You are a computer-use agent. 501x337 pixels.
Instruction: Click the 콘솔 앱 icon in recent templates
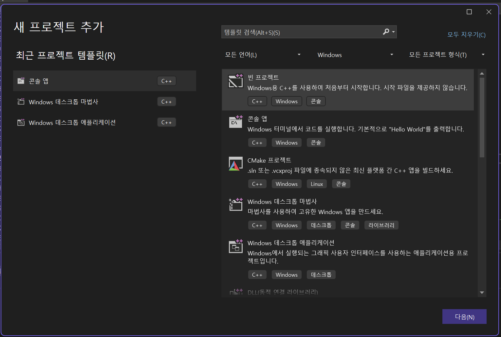coord(21,81)
